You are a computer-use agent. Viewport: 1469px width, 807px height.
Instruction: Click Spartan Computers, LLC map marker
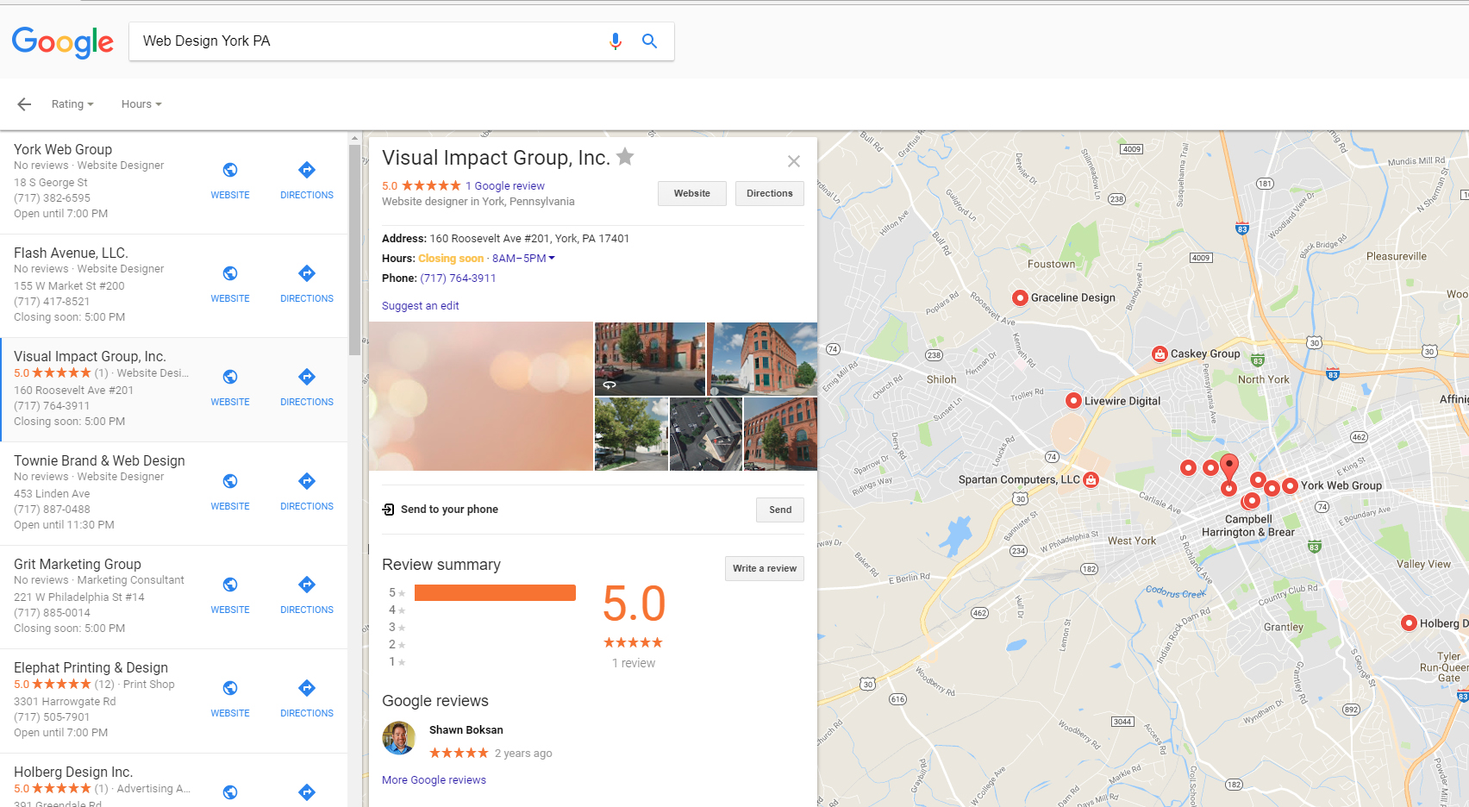1091,479
